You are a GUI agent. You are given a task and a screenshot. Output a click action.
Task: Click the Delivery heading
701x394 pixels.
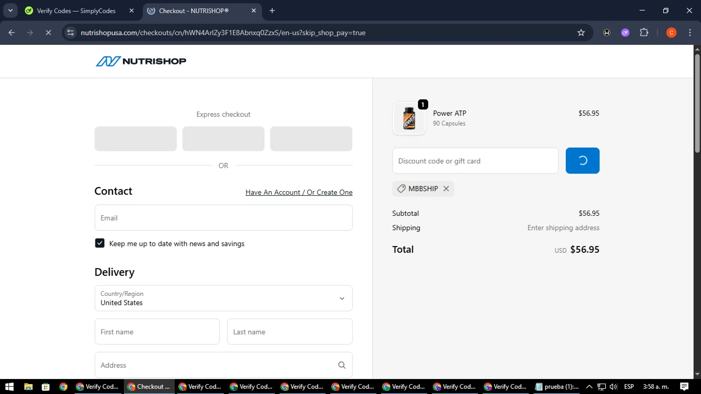click(x=114, y=272)
